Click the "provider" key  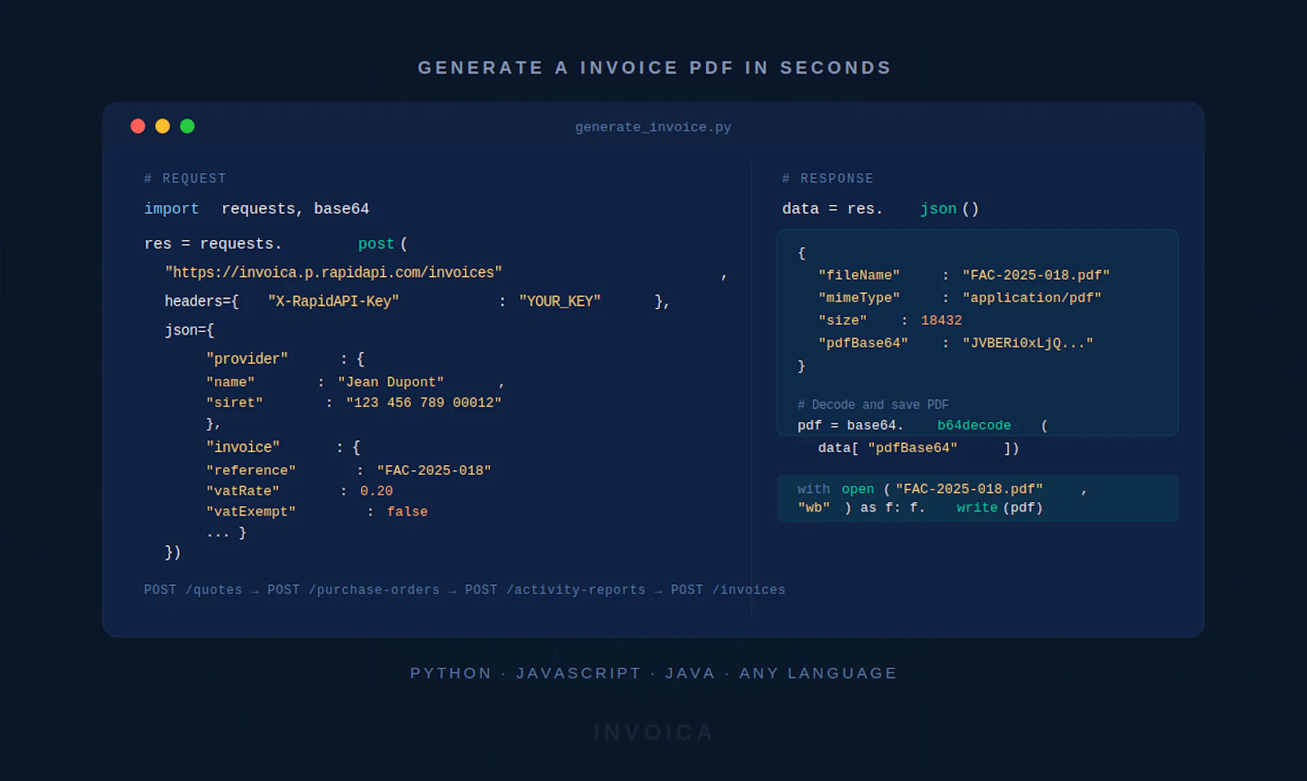coord(247,359)
